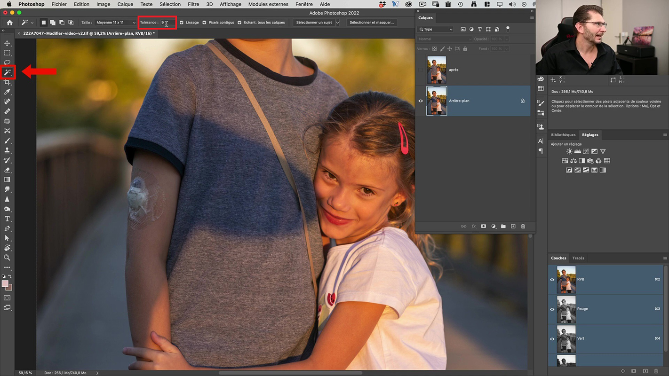This screenshot has width=669, height=376.
Task: Show the hidden 'après' layer
Action: [421, 70]
